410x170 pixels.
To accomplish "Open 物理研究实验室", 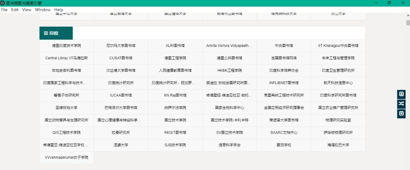I will (338, 120).
